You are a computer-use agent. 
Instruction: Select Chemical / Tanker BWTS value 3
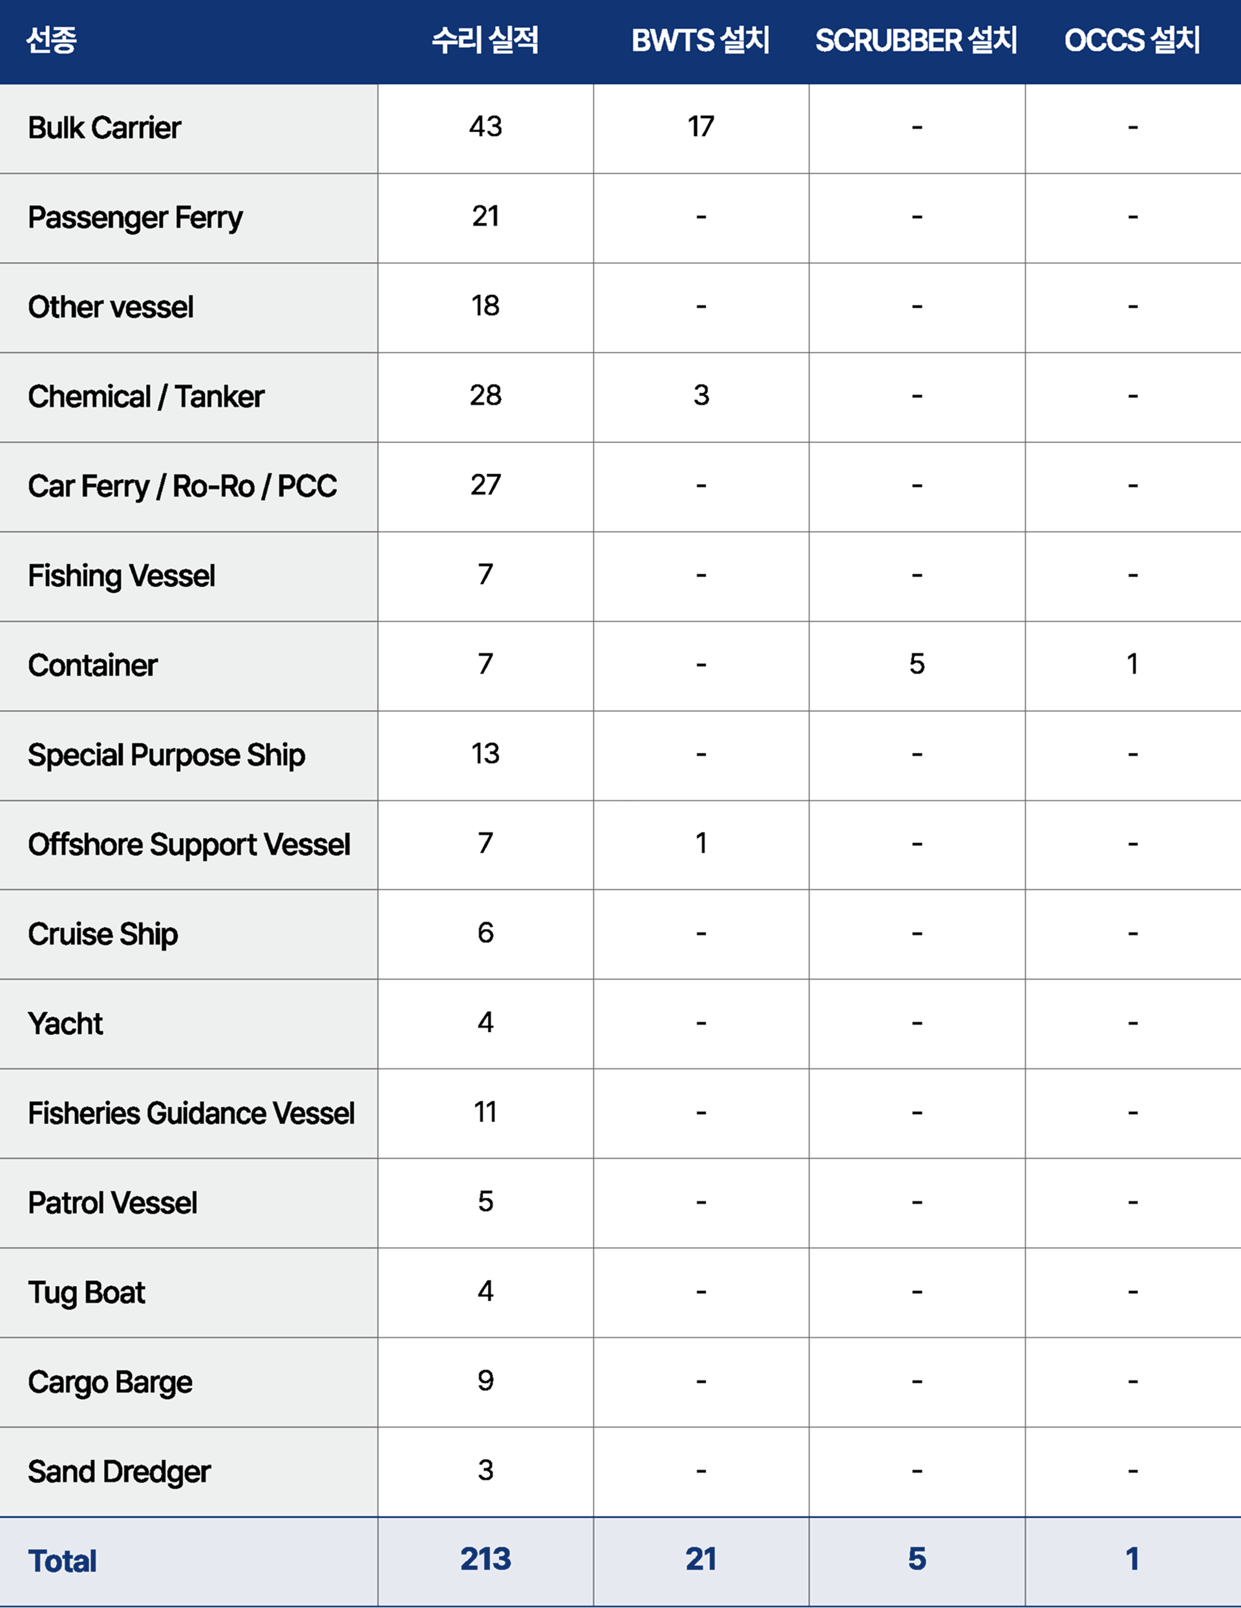(701, 396)
